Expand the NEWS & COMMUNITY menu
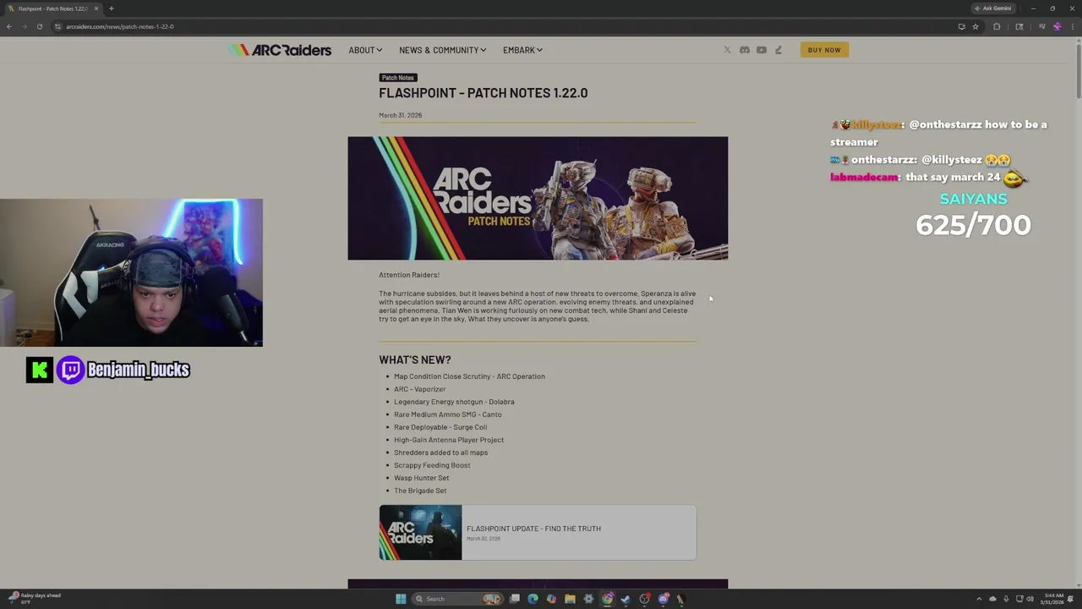Image resolution: width=1082 pixels, height=609 pixels. coord(442,50)
